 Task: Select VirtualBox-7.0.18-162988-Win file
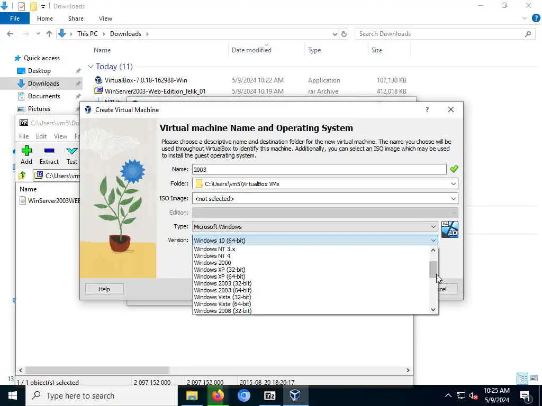click(x=146, y=80)
